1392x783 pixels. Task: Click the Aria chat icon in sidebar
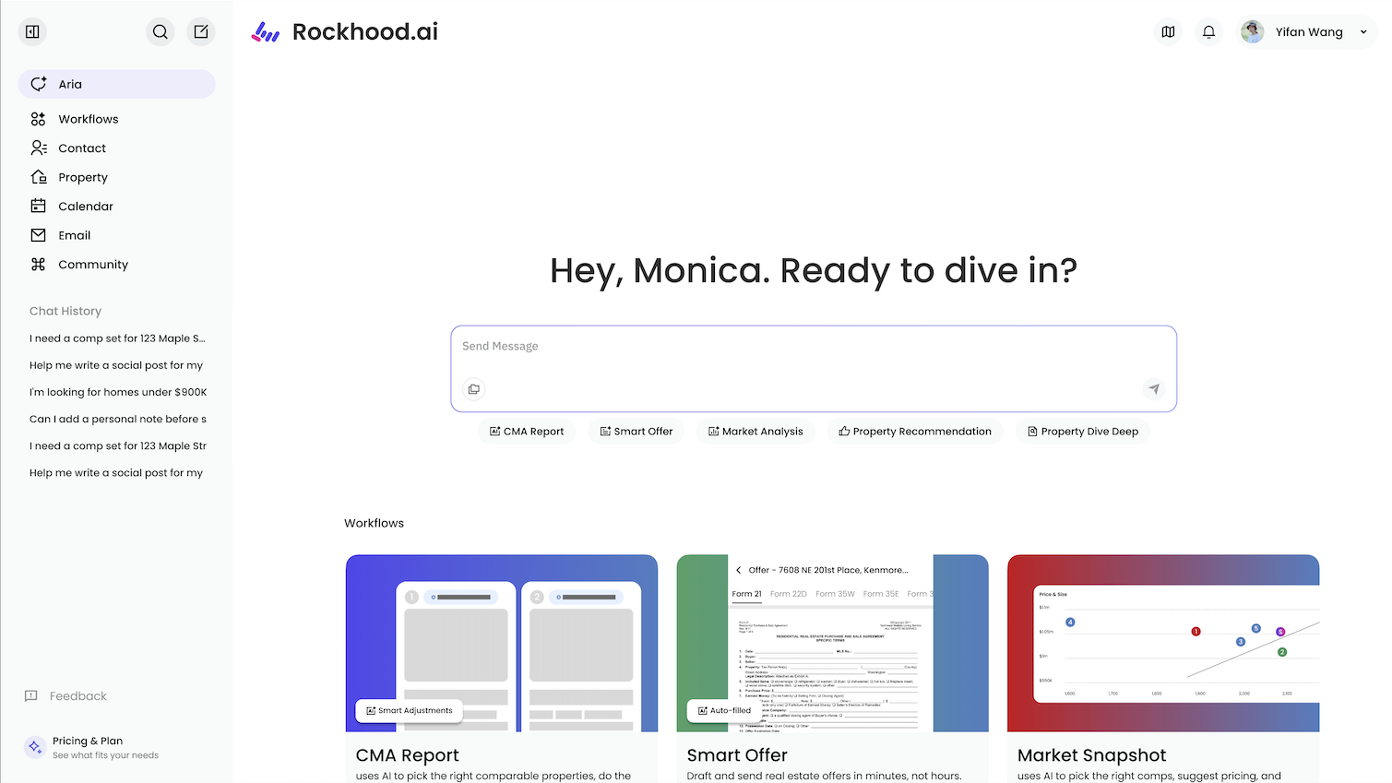click(x=39, y=84)
